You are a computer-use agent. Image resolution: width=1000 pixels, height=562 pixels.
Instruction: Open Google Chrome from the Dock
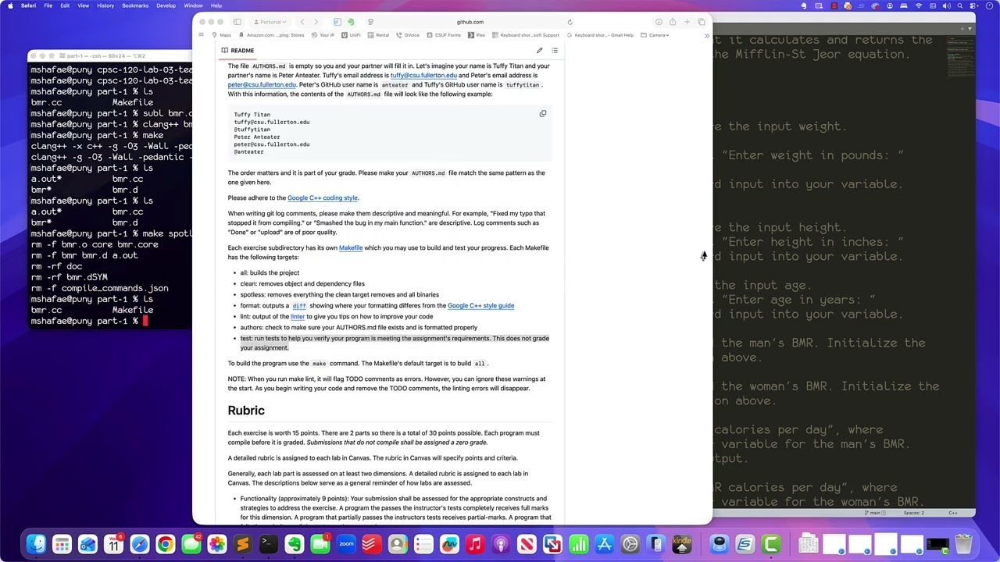[x=166, y=544]
